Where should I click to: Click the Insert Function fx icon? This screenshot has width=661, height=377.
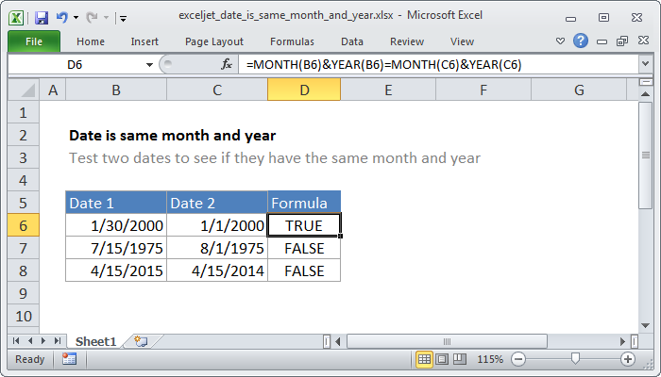[227, 64]
